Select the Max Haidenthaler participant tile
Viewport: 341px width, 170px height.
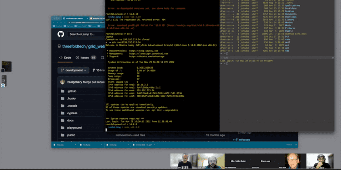[238, 161]
